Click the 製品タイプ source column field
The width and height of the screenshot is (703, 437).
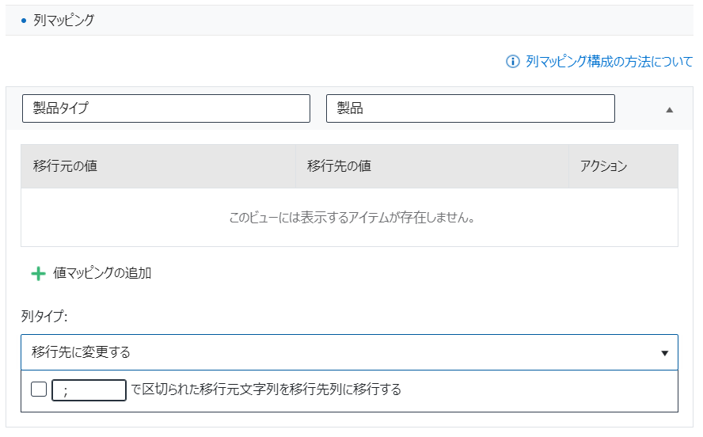click(166, 108)
